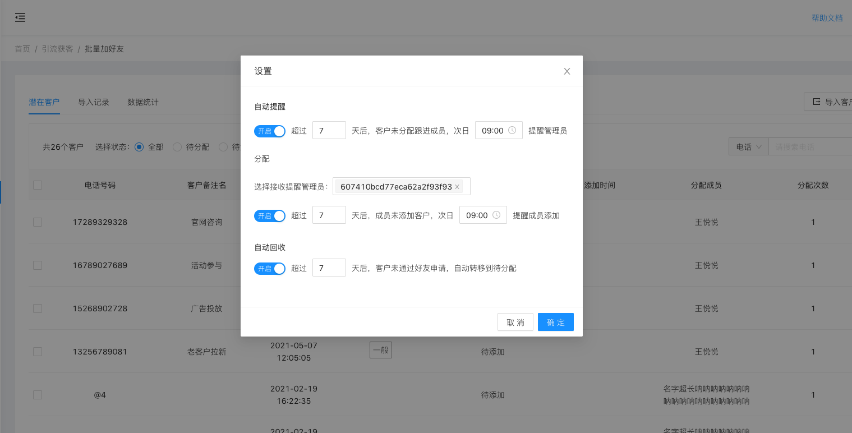Click phone number 17289329328
Image resolution: width=852 pixels, height=433 pixels.
[100, 222]
